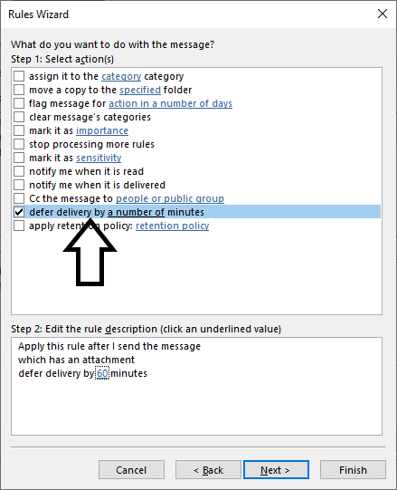Tick 'apply retention policy' checkbox
This screenshot has width=397, height=490.
point(19,226)
